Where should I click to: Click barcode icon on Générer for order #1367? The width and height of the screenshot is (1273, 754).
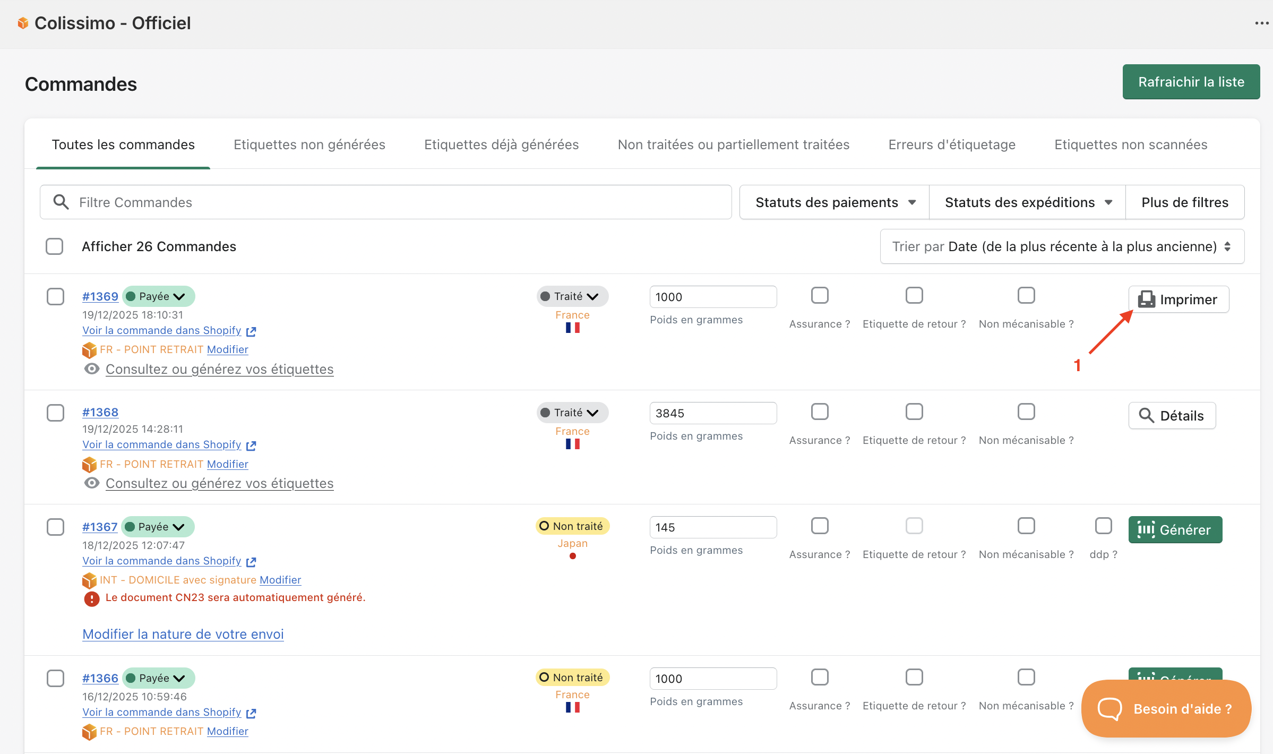point(1146,529)
